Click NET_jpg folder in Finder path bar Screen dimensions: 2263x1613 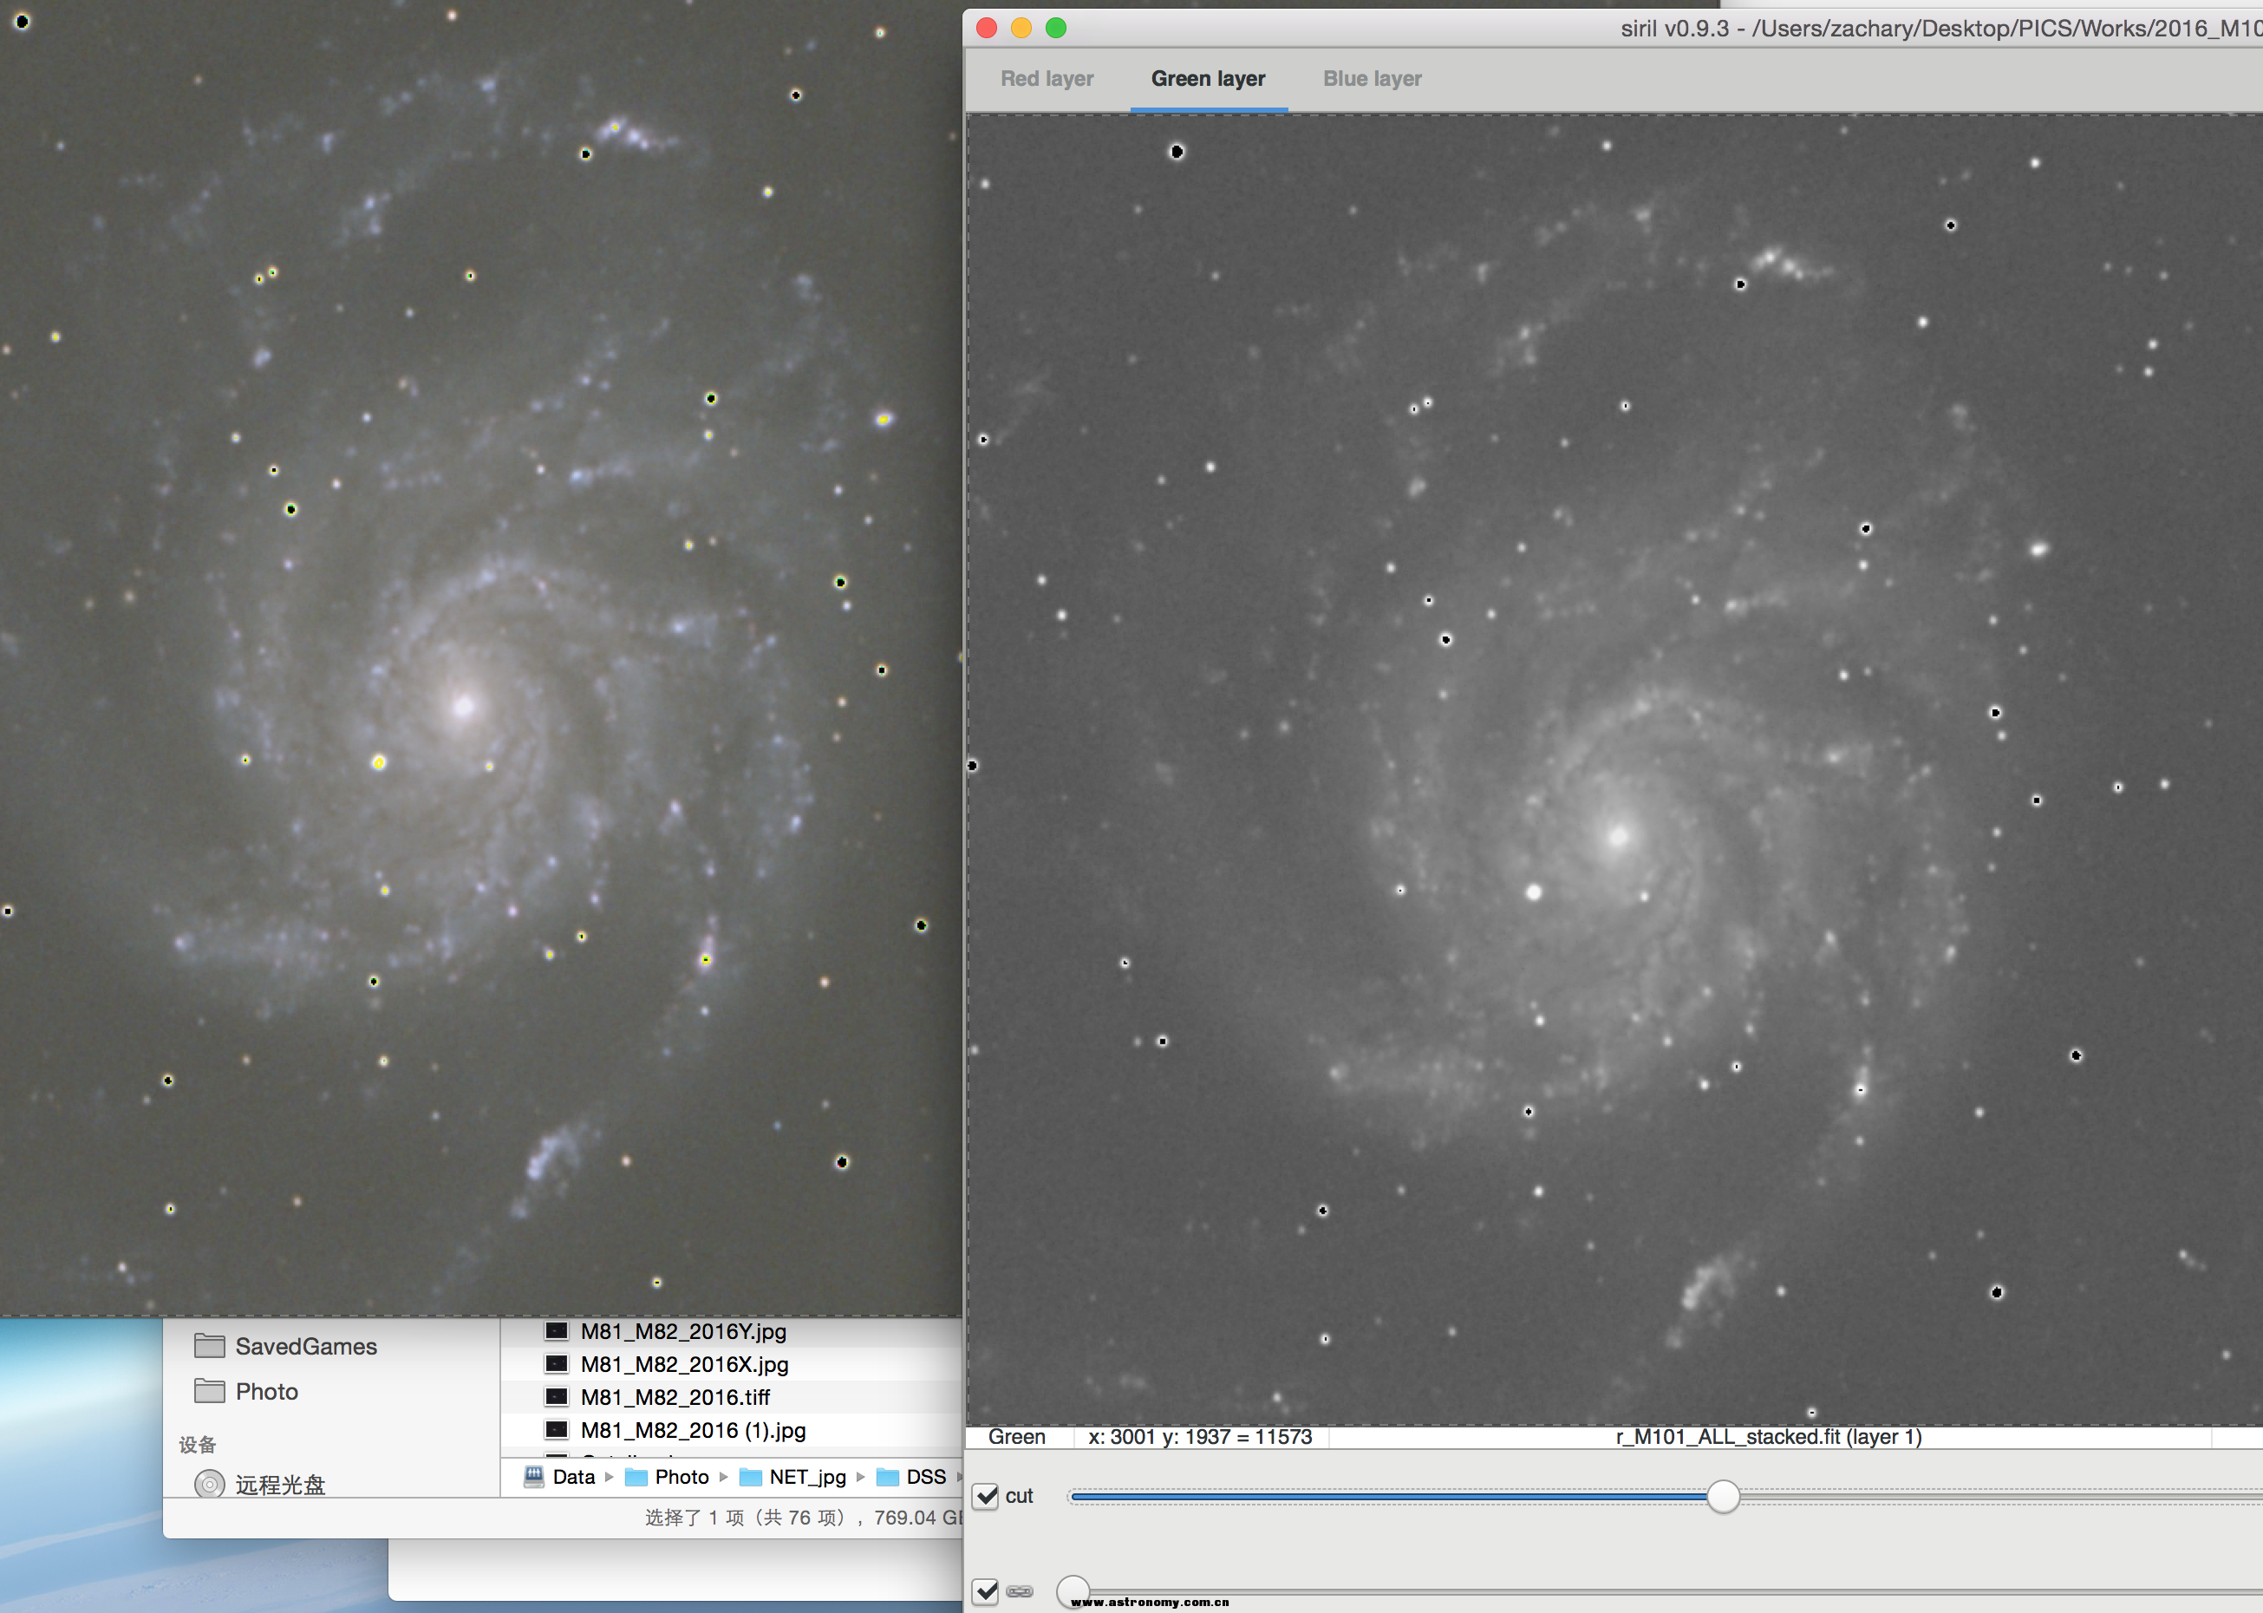(x=793, y=1477)
